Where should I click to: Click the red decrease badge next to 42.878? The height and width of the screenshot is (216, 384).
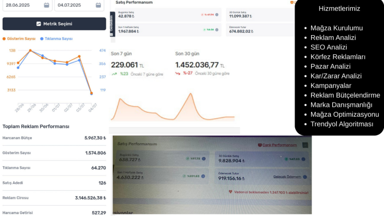[207, 15]
